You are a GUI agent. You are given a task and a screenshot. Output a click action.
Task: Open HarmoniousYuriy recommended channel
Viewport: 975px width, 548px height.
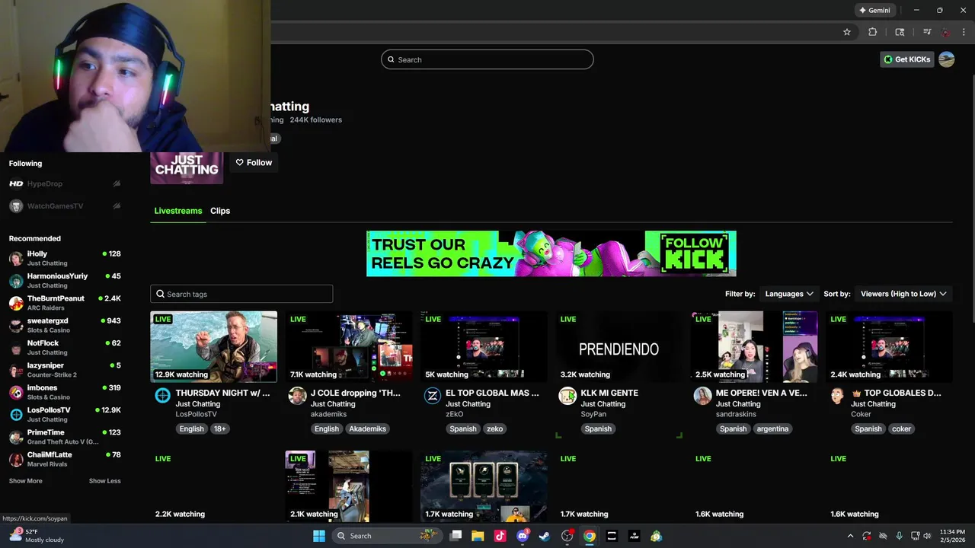click(x=65, y=280)
